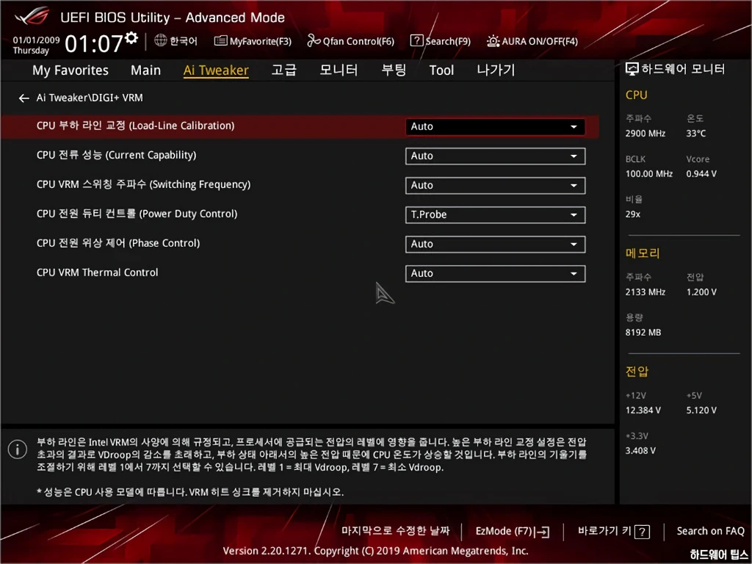Click the 하드웨어 모니터 panel title
This screenshot has height=564, width=752.
[683, 69]
